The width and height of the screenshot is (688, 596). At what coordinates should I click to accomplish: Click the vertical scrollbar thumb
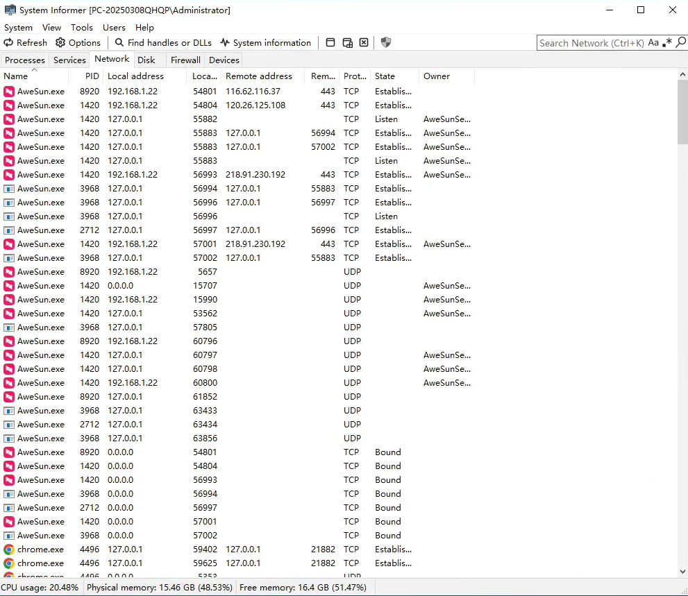click(x=682, y=112)
